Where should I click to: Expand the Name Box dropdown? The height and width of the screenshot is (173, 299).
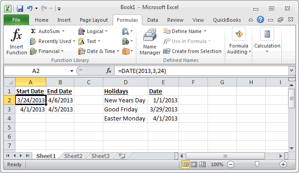72,71
